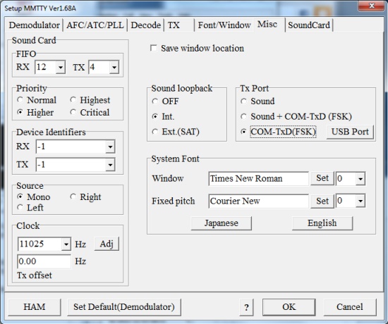
Task: Select the TX tab
Action: [179, 25]
